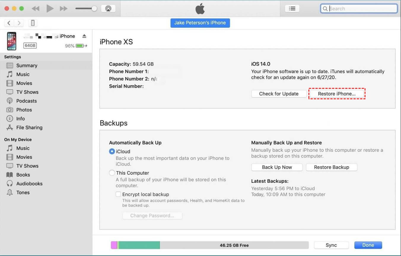Image resolution: width=401 pixels, height=256 pixels.
Task: Select This Computer backup option
Action: click(x=112, y=173)
